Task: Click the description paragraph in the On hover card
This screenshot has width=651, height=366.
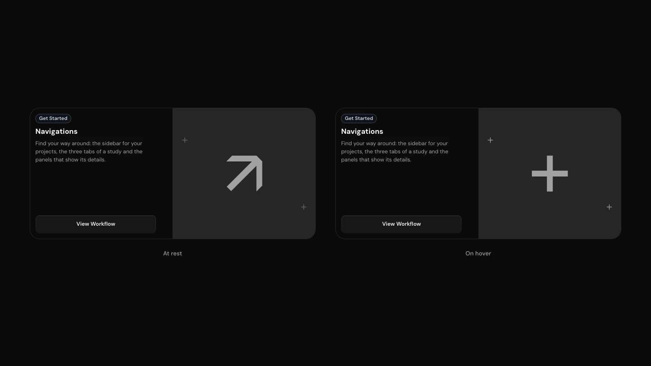Action: pyautogui.click(x=395, y=152)
